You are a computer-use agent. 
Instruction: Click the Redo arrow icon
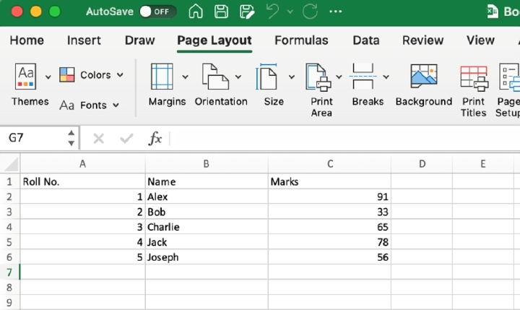tap(311, 12)
